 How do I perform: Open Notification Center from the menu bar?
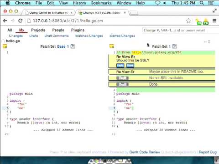tap(211, 3)
